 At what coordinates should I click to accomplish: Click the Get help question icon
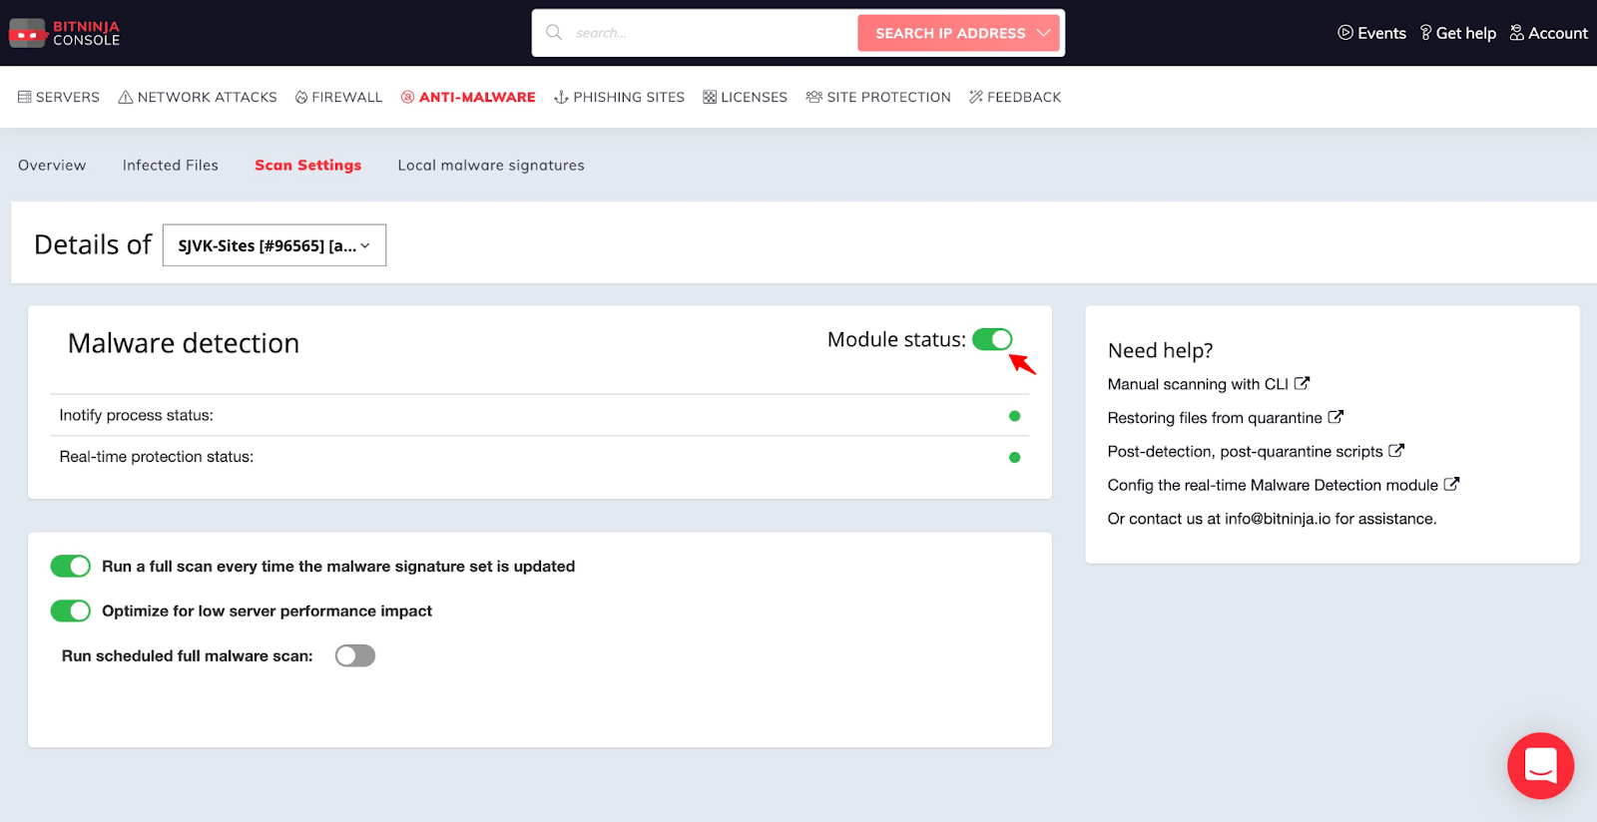(x=1425, y=33)
